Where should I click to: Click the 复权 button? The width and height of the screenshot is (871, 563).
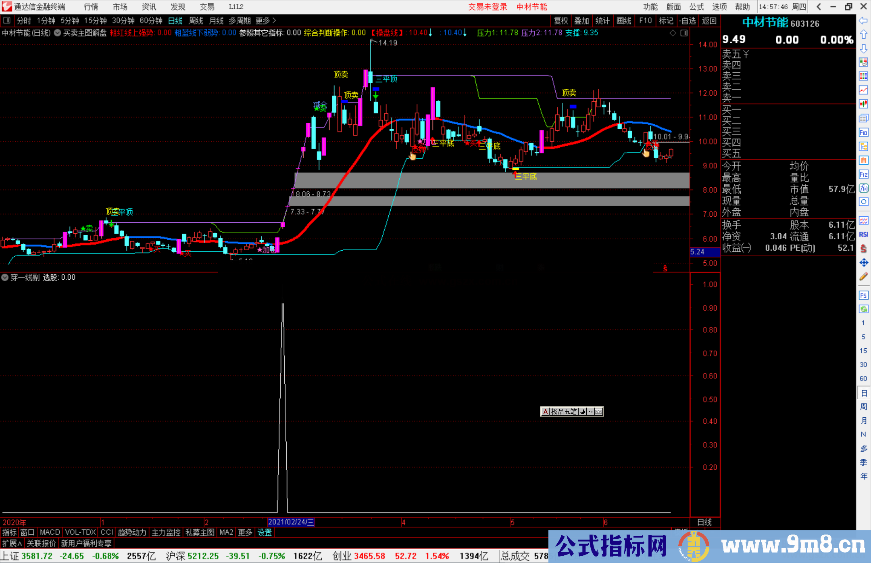(x=561, y=21)
